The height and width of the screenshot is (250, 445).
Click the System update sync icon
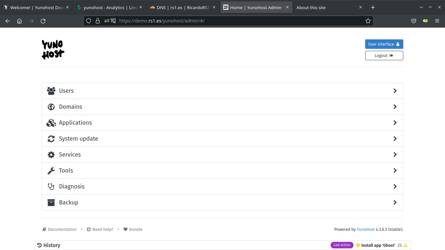coord(51,139)
